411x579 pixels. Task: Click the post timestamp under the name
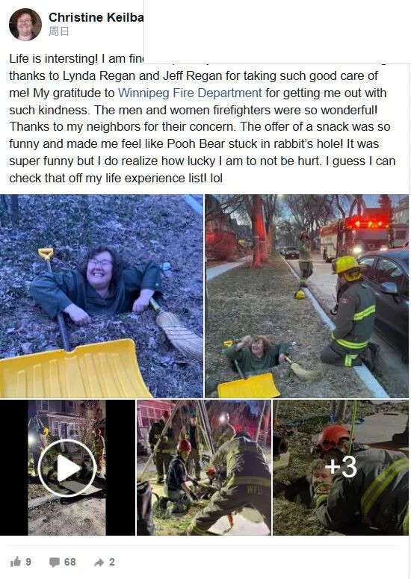(59, 32)
